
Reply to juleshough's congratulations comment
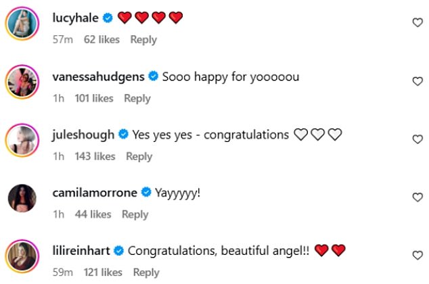coord(139,156)
